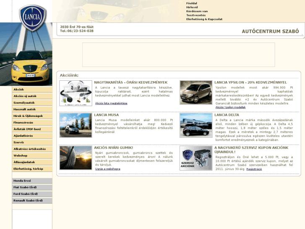Go to Kérdésem van page
305x229 pixels.
[197, 11]
